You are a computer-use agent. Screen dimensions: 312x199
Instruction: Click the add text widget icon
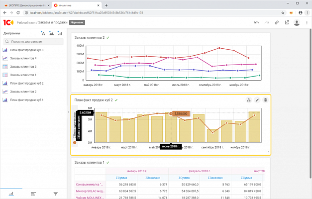[43, 33]
